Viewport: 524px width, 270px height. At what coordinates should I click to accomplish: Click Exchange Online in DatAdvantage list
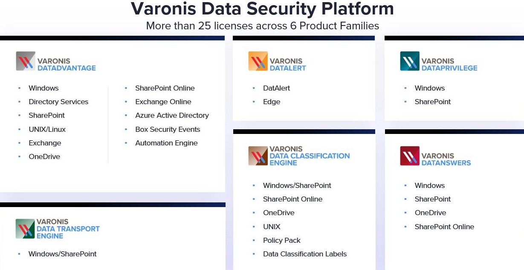coord(163,102)
